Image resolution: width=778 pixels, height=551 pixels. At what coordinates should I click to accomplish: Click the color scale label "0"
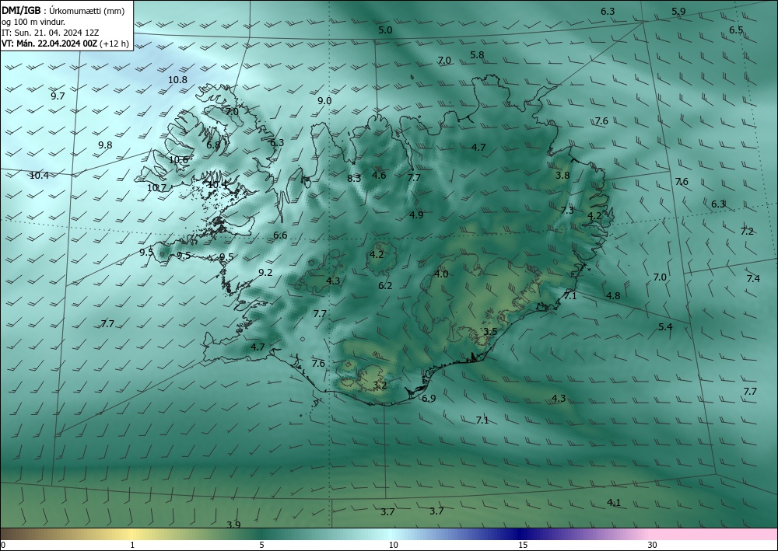click(3, 545)
